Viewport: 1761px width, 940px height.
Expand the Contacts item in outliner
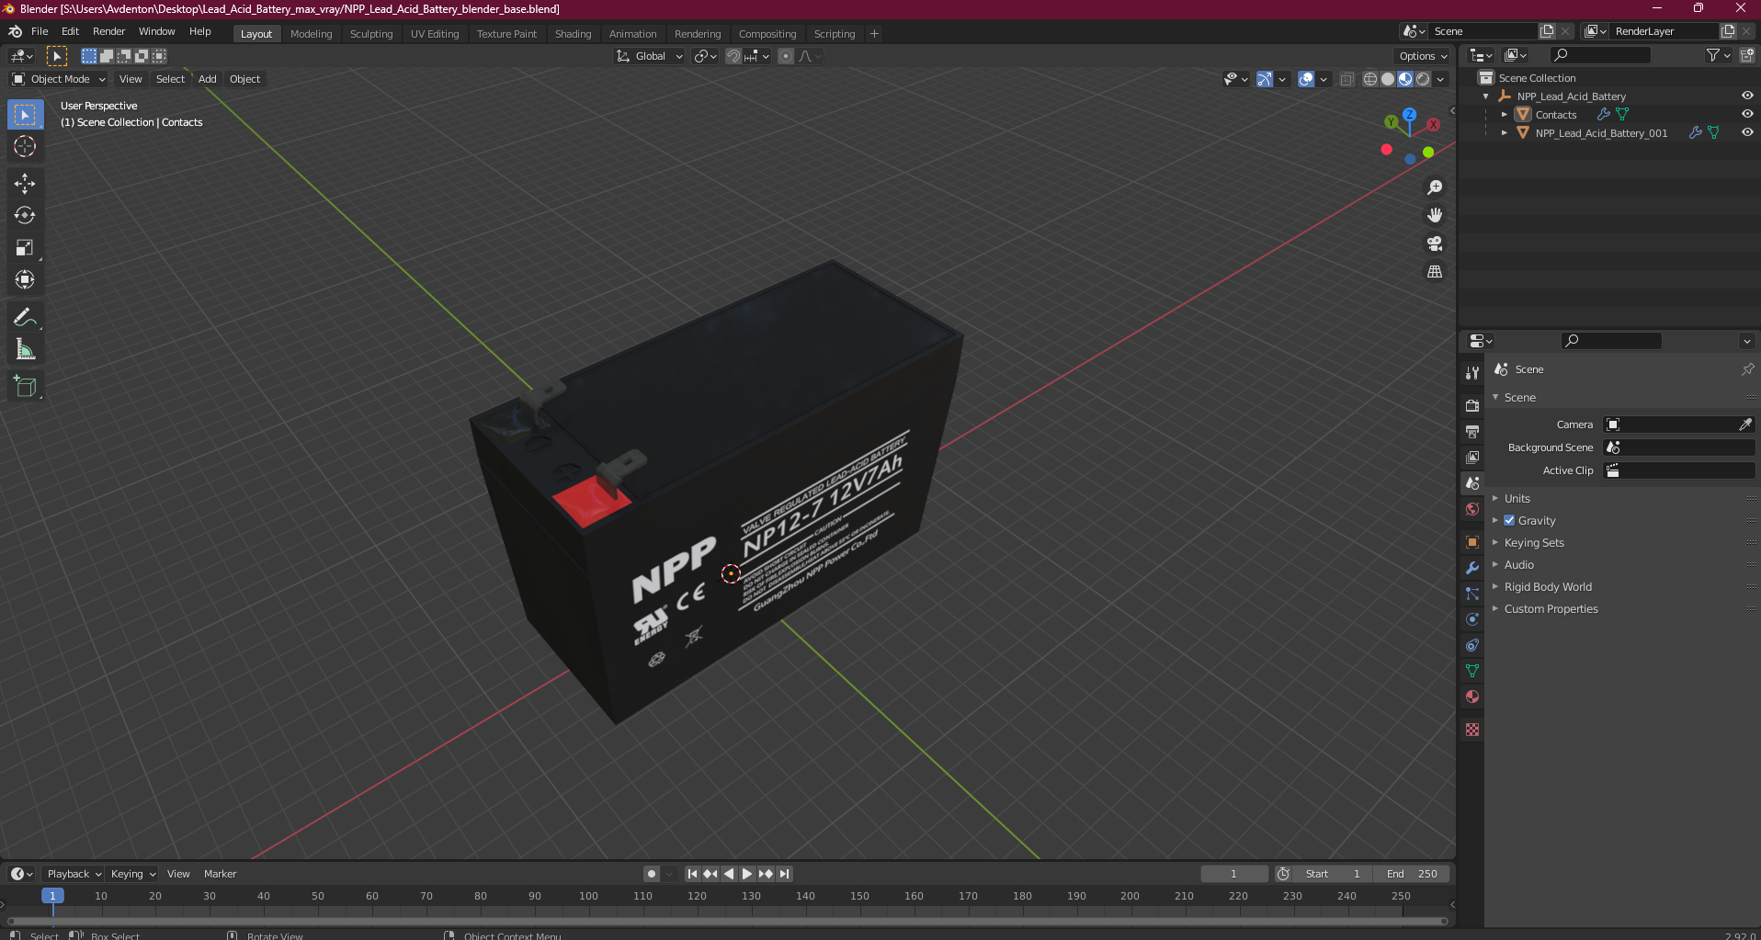click(1504, 114)
